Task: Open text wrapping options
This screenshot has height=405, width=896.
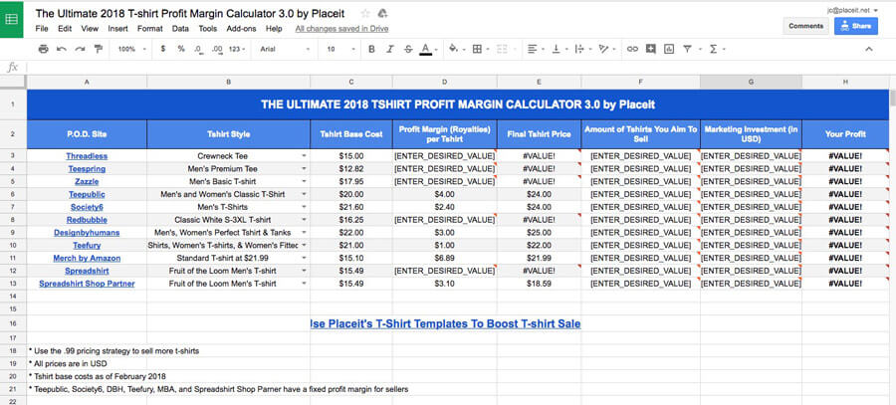Action: coord(581,49)
